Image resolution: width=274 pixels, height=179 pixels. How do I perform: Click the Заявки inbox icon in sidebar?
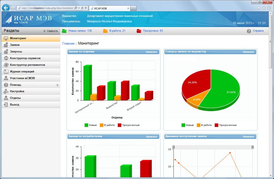point(6,45)
